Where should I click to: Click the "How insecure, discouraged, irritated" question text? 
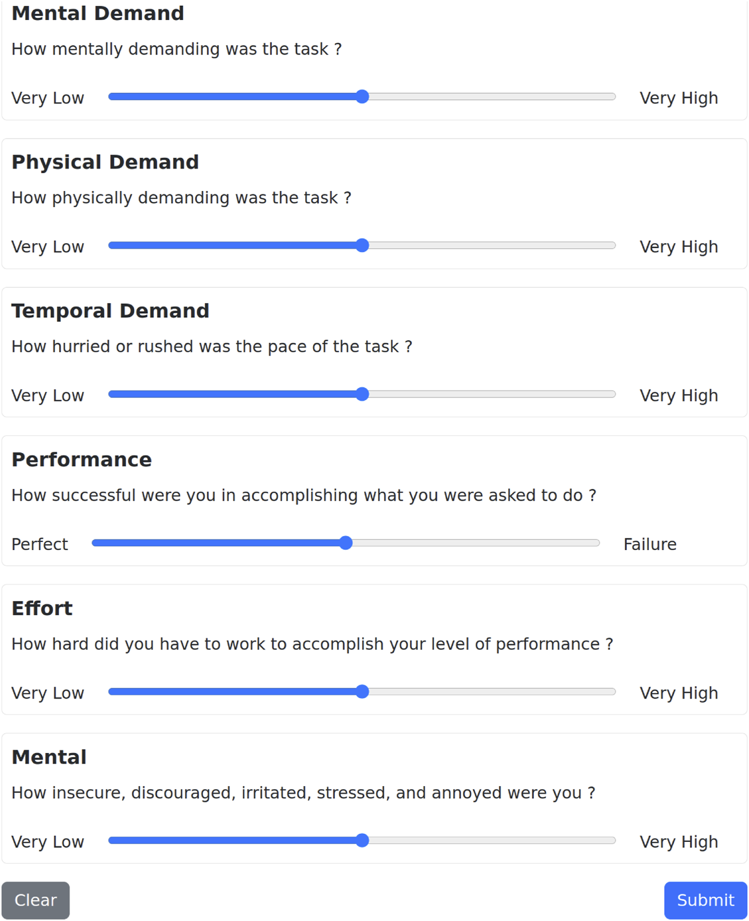pos(303,793)
